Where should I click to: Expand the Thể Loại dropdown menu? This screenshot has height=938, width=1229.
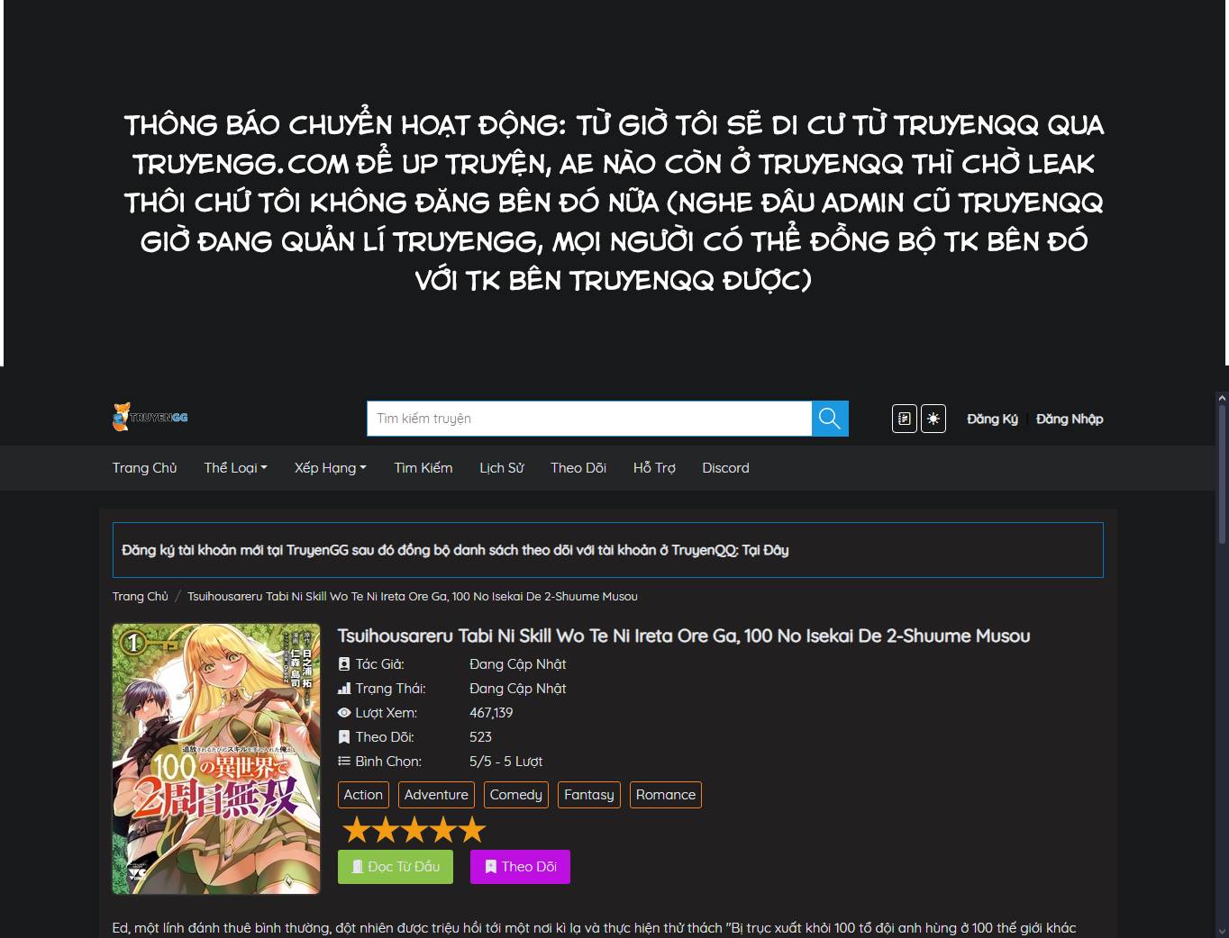point(235,468)
